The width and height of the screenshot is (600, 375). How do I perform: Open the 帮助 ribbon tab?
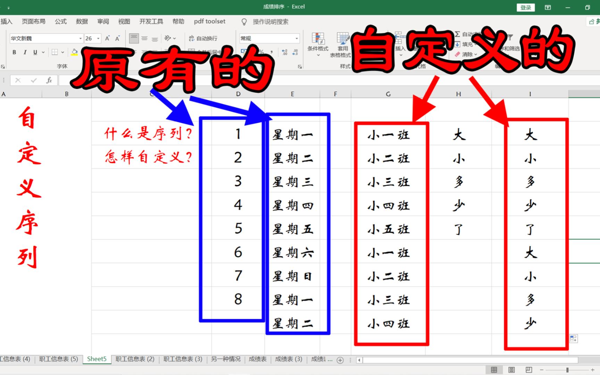click(178, 22)
